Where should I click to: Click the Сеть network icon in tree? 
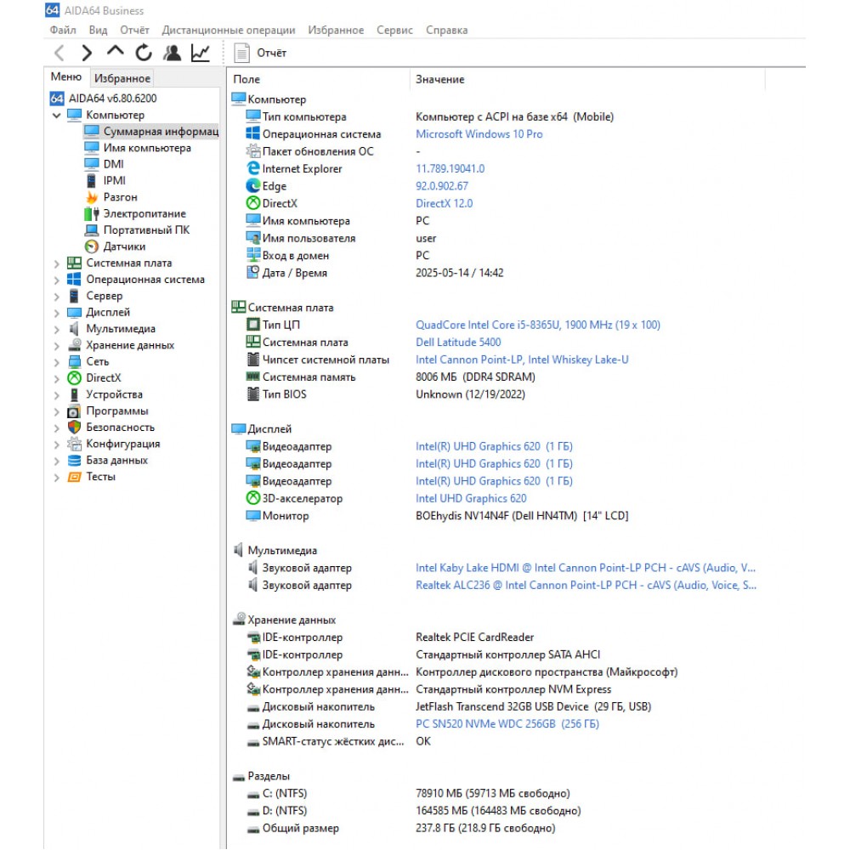click(74, 361)
